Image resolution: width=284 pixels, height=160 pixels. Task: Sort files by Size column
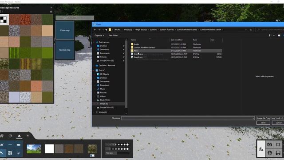213,40
